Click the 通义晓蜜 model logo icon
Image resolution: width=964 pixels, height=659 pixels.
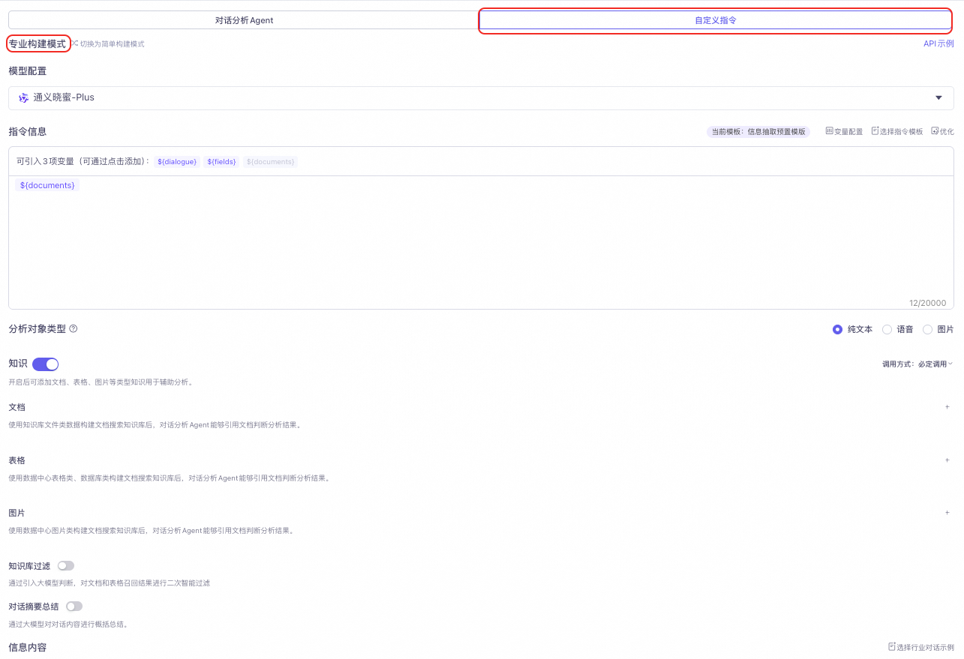23,98
